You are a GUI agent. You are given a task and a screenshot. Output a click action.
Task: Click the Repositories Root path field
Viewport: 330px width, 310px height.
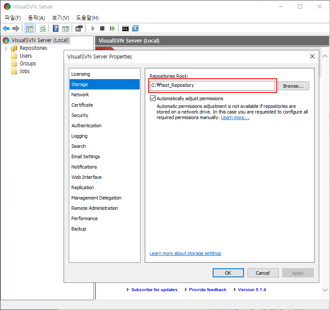[212, 86]
